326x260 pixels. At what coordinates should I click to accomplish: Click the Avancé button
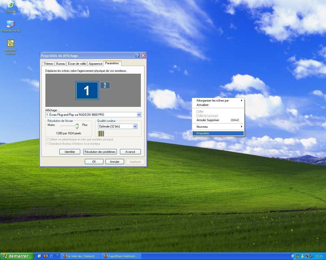[x=130, y=152]
